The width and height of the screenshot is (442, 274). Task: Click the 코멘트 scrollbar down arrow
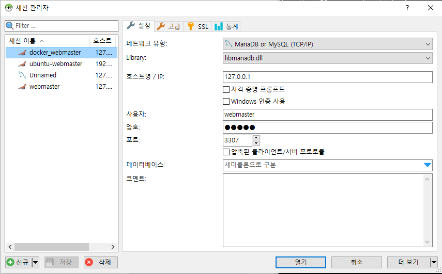pyautogui.click(x=428, y=242)
